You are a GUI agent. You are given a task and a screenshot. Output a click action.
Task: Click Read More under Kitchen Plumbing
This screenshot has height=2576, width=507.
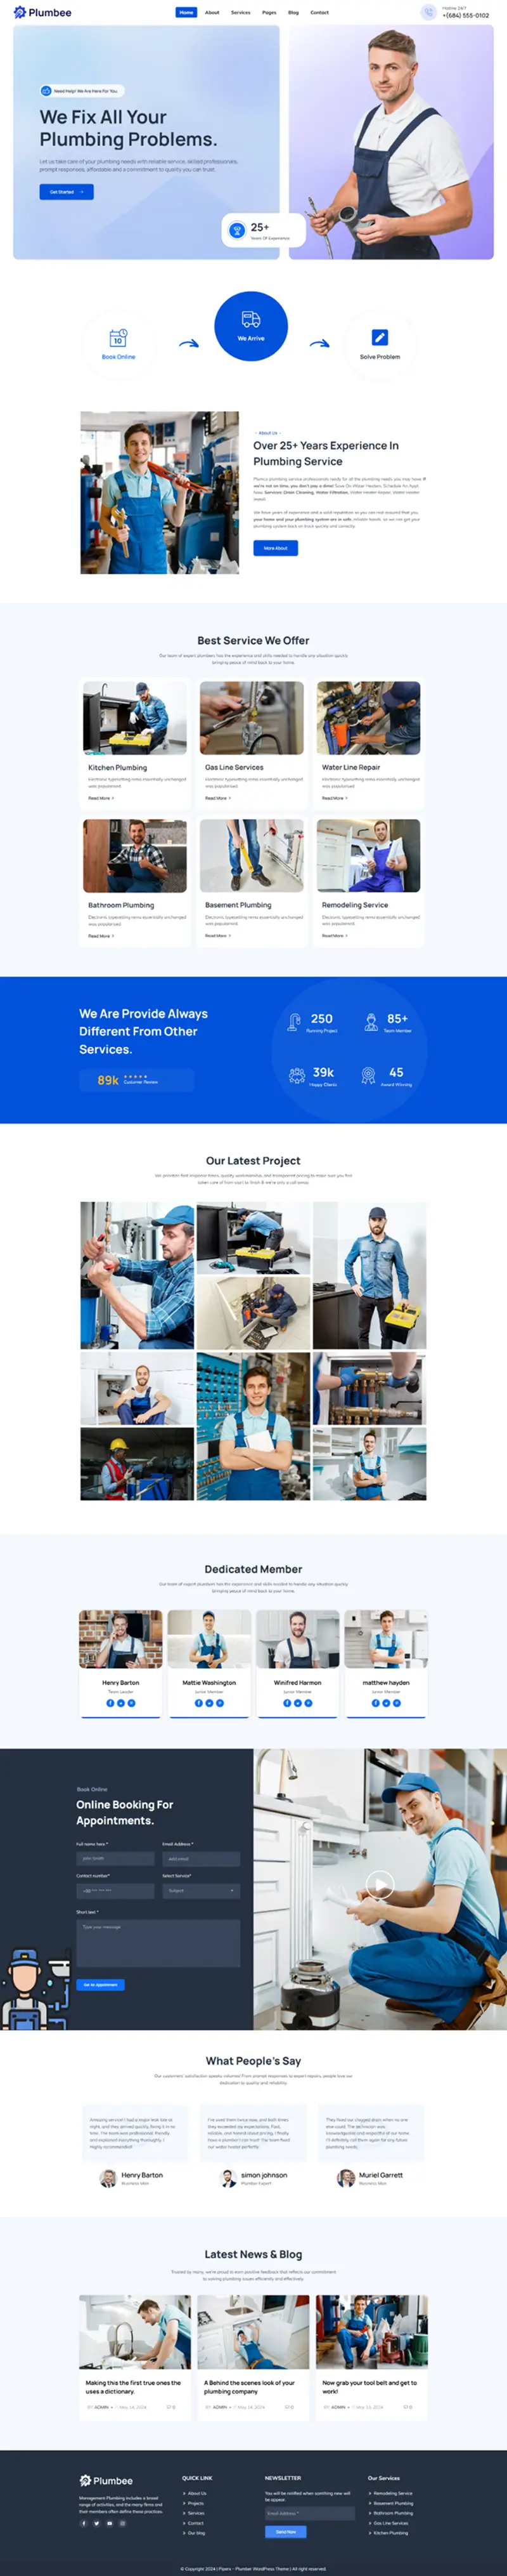click(101, 798)
